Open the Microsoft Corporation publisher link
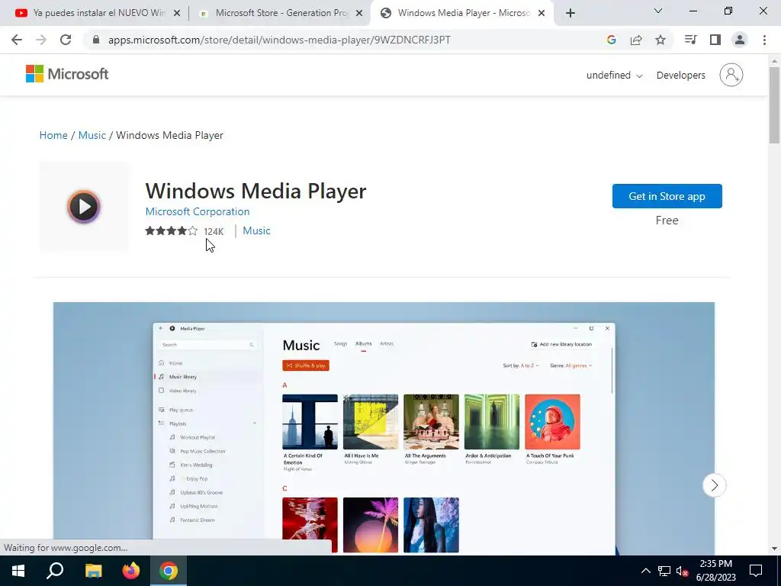Image resolution: width=781 pixels, height=586 pixels. coord(198,211)
